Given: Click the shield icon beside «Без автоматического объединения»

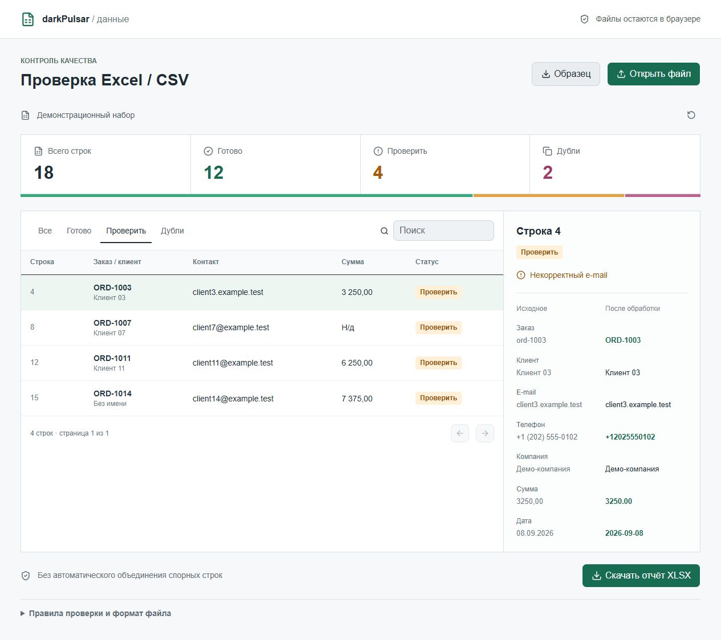Looking at the screenshot, I should (x=26, y=576).
